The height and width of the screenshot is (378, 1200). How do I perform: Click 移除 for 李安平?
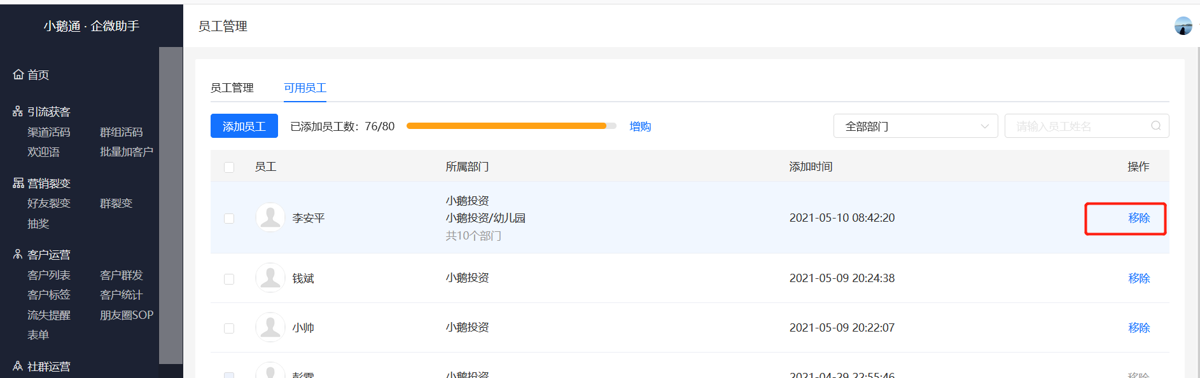pyautogui.click(x=1139, y=218)
